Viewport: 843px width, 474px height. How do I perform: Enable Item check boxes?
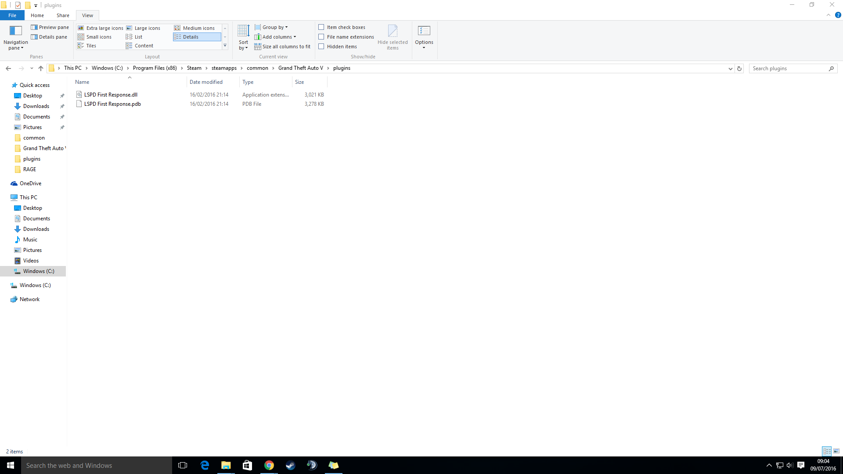tap(321, 27)
